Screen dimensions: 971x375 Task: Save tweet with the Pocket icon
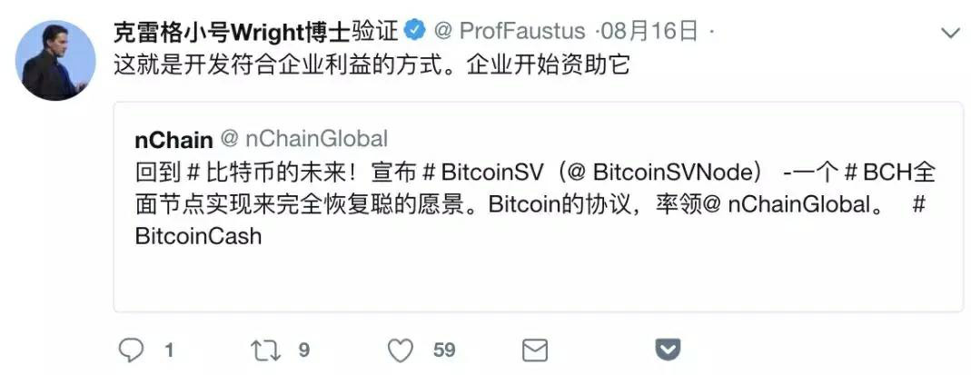(668, 350)
